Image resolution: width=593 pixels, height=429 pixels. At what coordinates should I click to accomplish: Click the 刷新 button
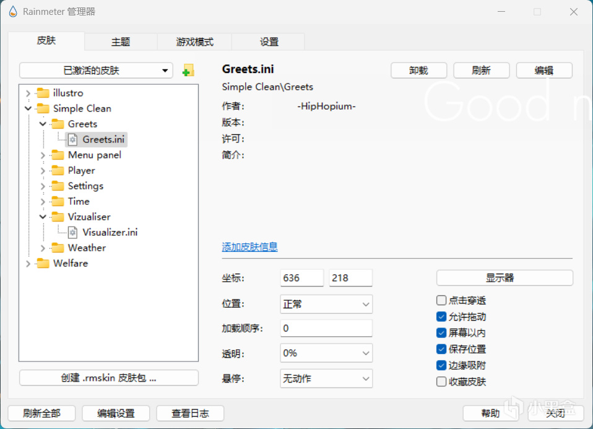pos(482,71)
